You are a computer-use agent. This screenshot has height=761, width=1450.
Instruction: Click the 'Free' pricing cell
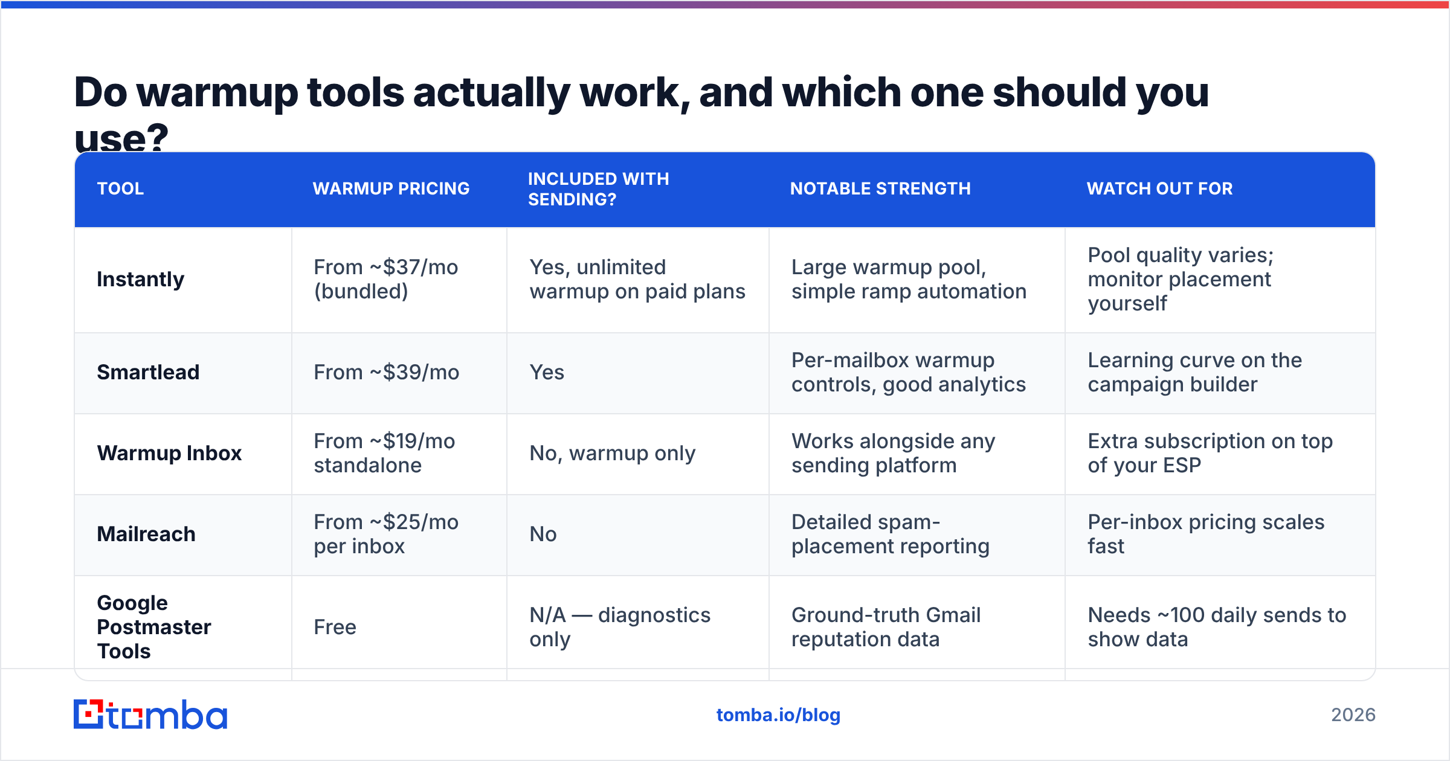[x=335, y=627]
